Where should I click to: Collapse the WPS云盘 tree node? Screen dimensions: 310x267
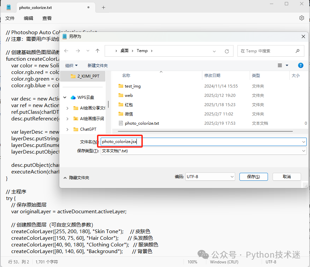click(x=65, y=98)
